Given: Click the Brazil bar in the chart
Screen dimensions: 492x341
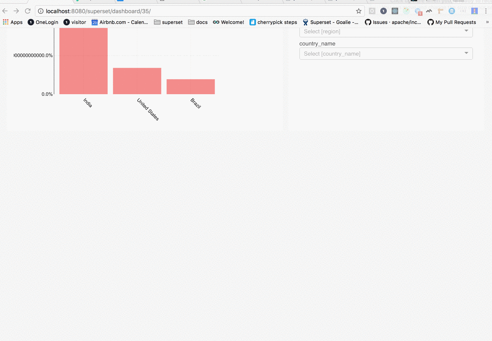Looking at the screenshot, I should click(x=191, y=86).
